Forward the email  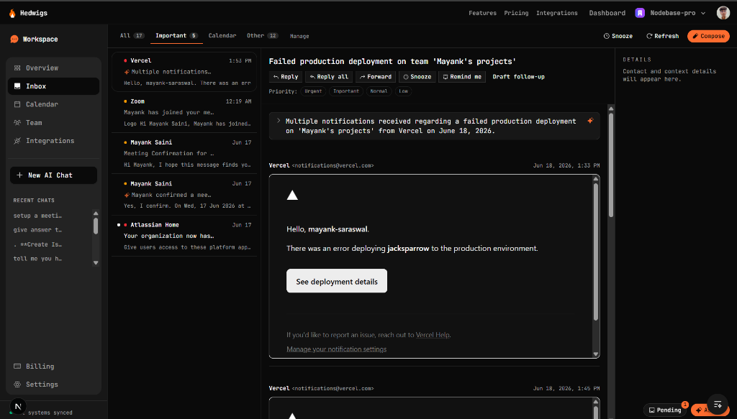pyautogui.click(x=376, y=77)
